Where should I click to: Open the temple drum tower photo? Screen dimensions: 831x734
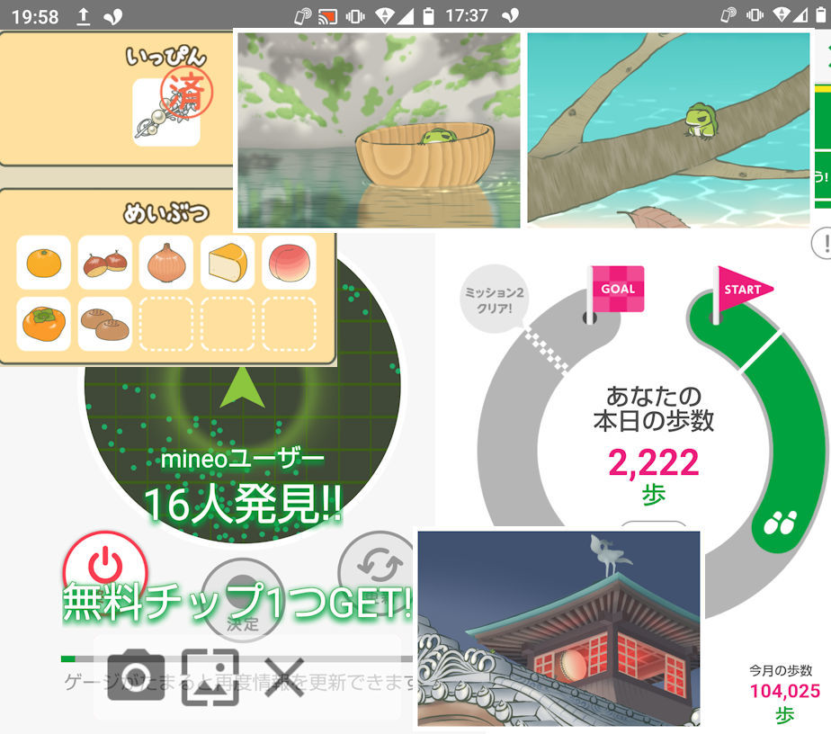pos(558,629)
